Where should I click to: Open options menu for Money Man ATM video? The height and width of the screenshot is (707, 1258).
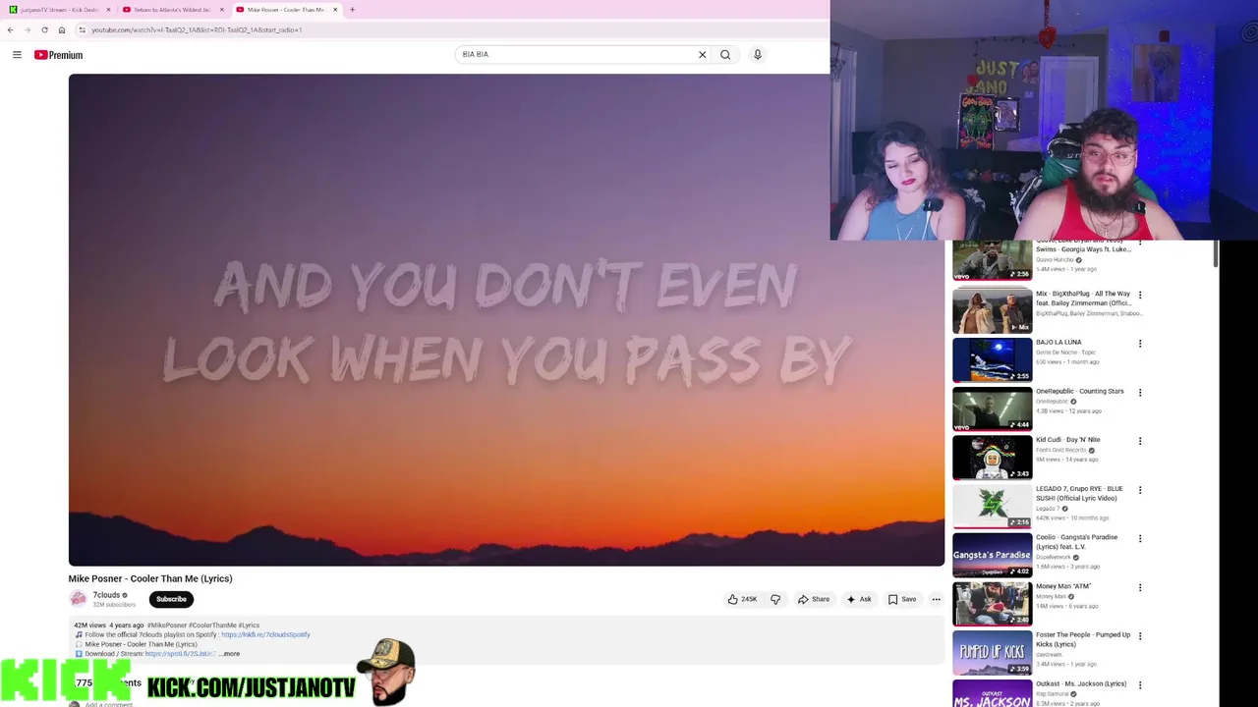(x=1140, y=587)
